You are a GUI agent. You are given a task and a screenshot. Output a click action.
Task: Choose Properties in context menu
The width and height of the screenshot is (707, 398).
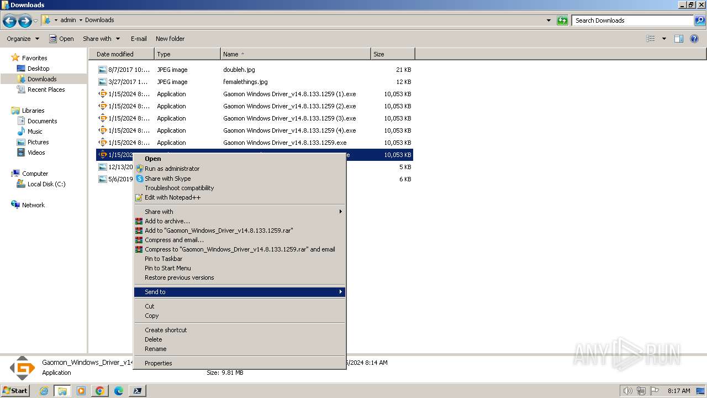point(240,363)
